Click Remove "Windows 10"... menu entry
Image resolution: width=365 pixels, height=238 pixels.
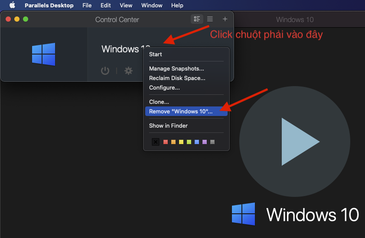pyautogui.click(x=181, y=111)
